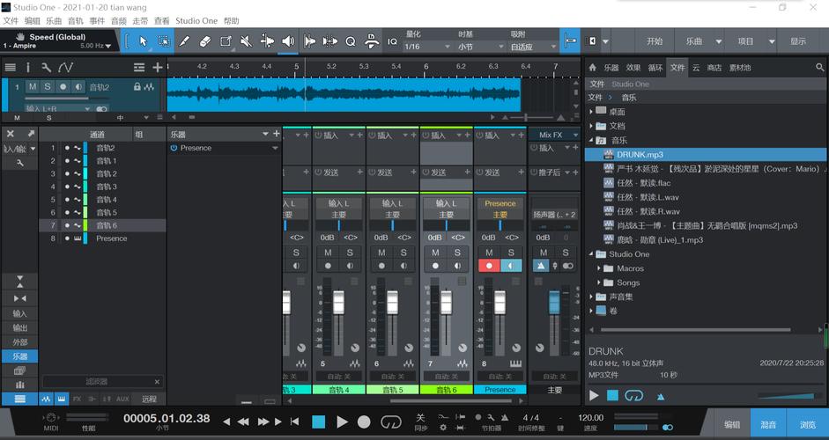Click the browser search magnifier
This screenshot has height=440, width=829.
click(x=819, y=67)
